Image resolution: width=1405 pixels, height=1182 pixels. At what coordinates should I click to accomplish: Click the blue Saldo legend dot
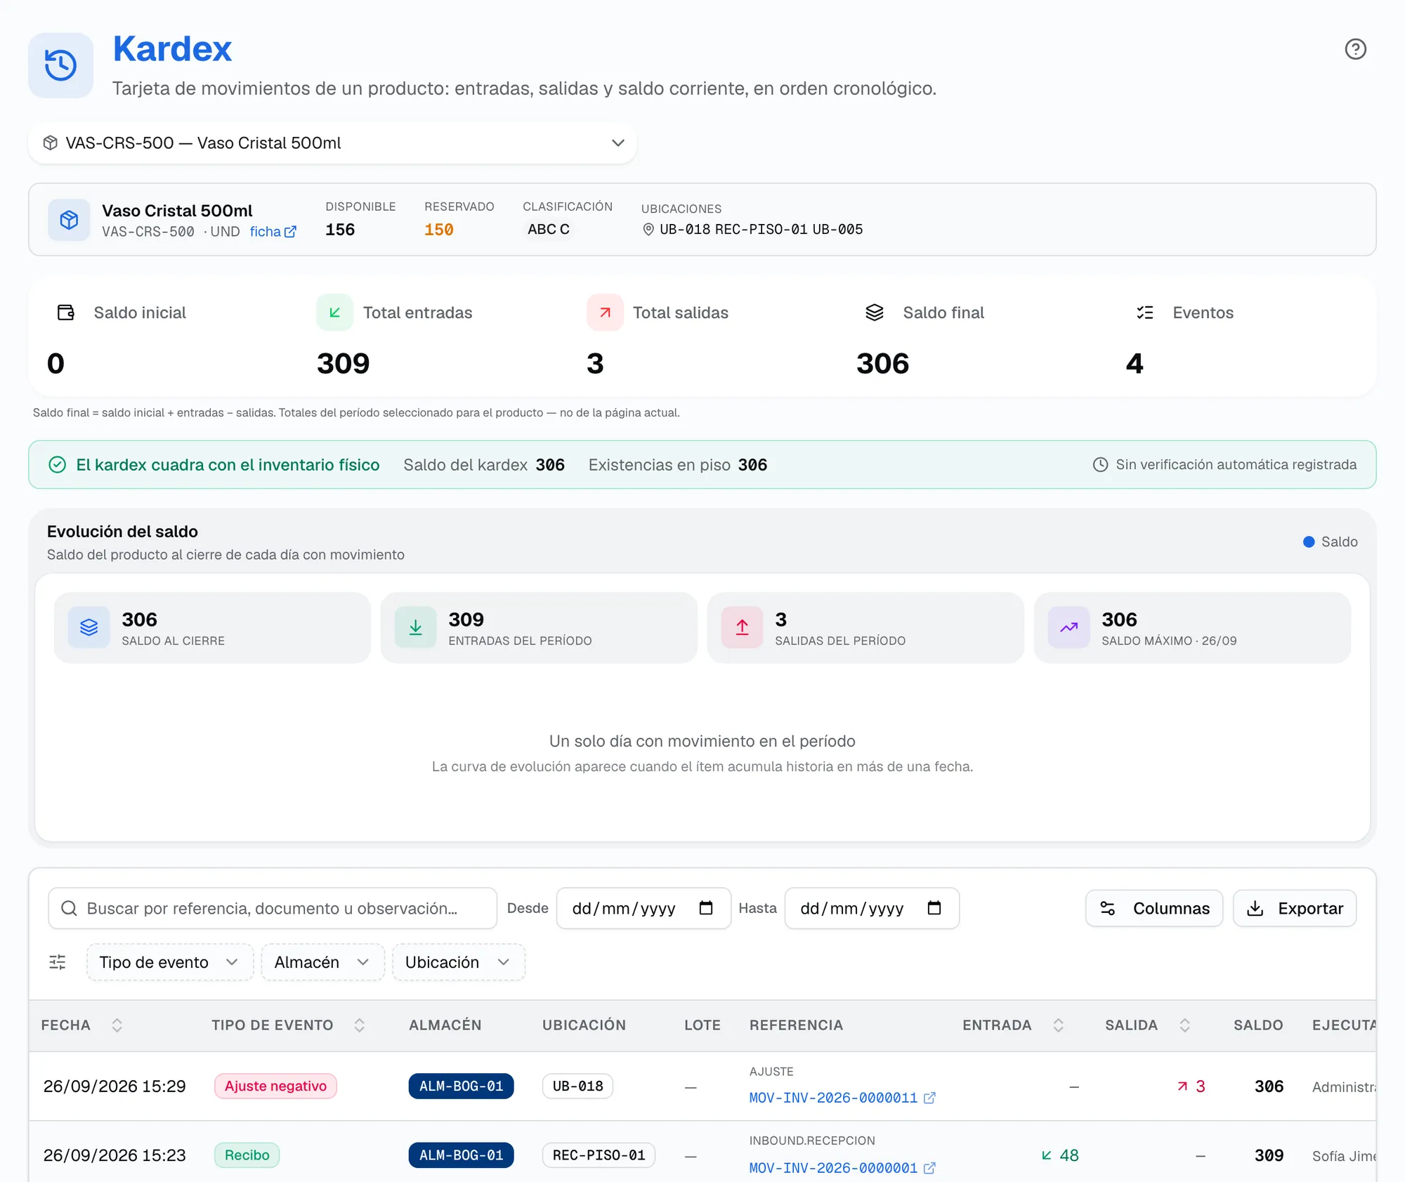point(1309,542)
